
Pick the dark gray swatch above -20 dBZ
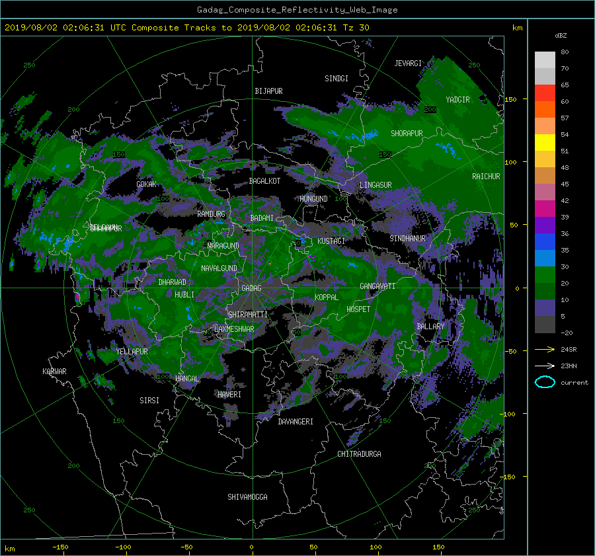click(545, 325)
